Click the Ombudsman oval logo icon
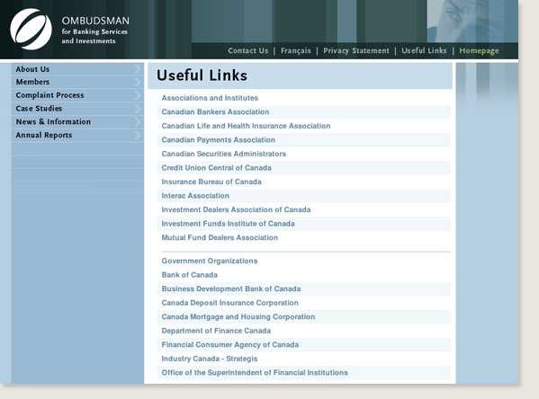The width and height of the screenshot is (539, 399). pyautogui.click(x=31, y=29)
